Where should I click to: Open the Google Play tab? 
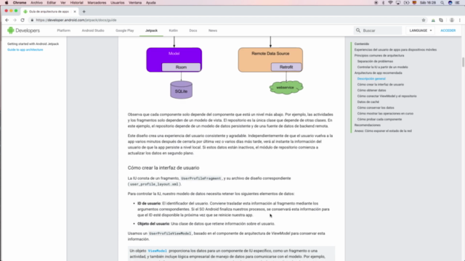coord(124,30)
